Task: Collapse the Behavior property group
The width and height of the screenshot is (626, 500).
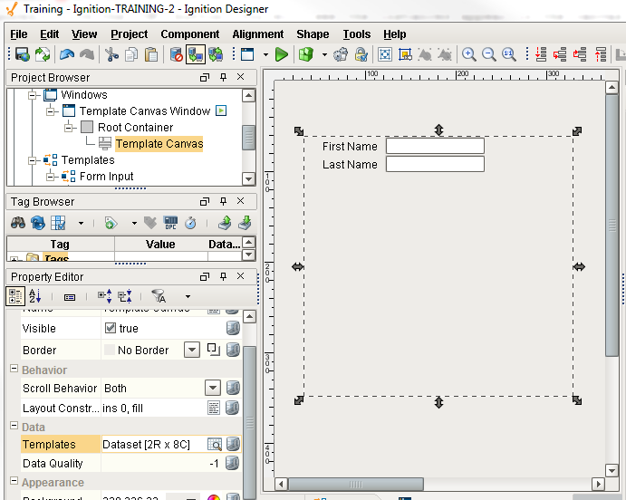Action: click(x=14, y=370)
